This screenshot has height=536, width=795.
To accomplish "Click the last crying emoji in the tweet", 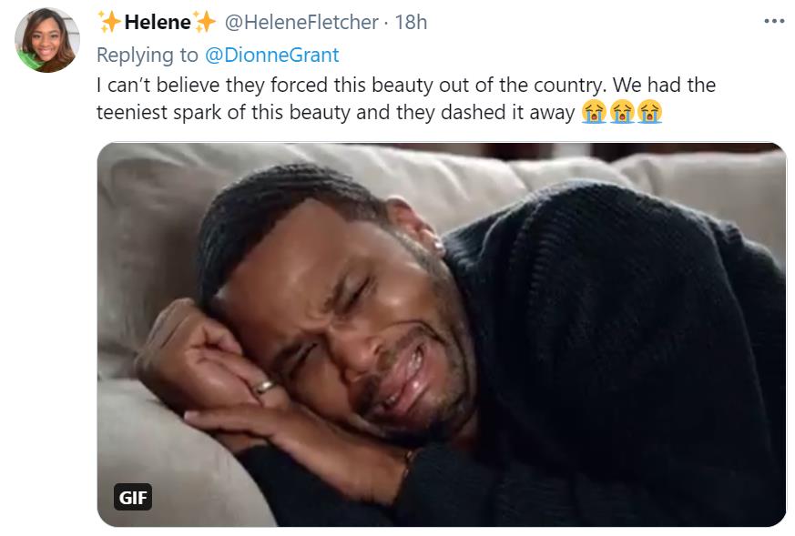I will point(649,113).
